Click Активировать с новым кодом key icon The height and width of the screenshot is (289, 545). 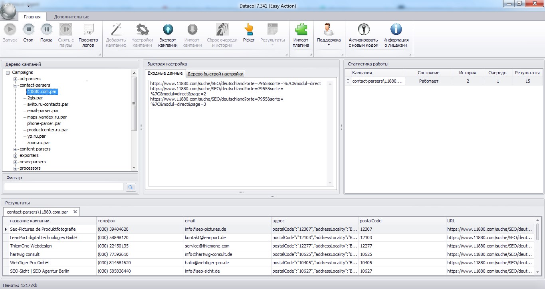[x=363, y=30]
